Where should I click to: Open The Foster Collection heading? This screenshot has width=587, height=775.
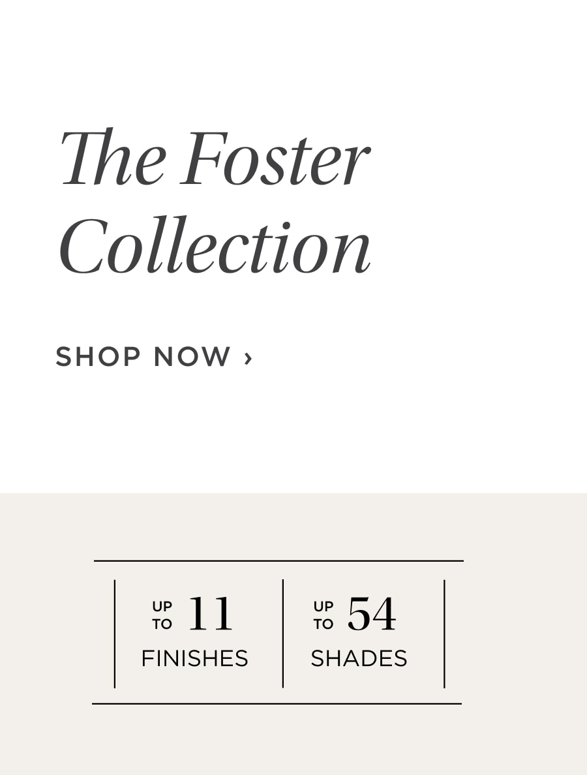[215, 201]
